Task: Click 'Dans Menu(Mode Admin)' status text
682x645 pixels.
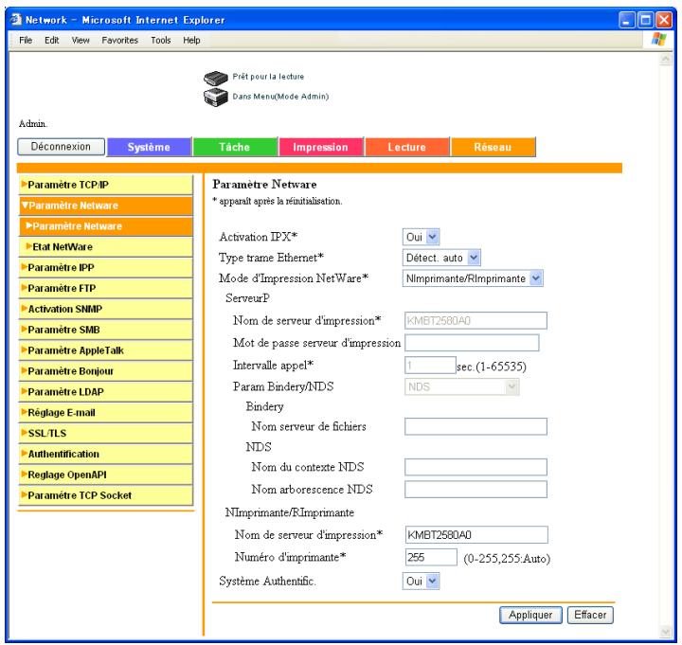Action: pyautogui.click(x=280, y=97)
